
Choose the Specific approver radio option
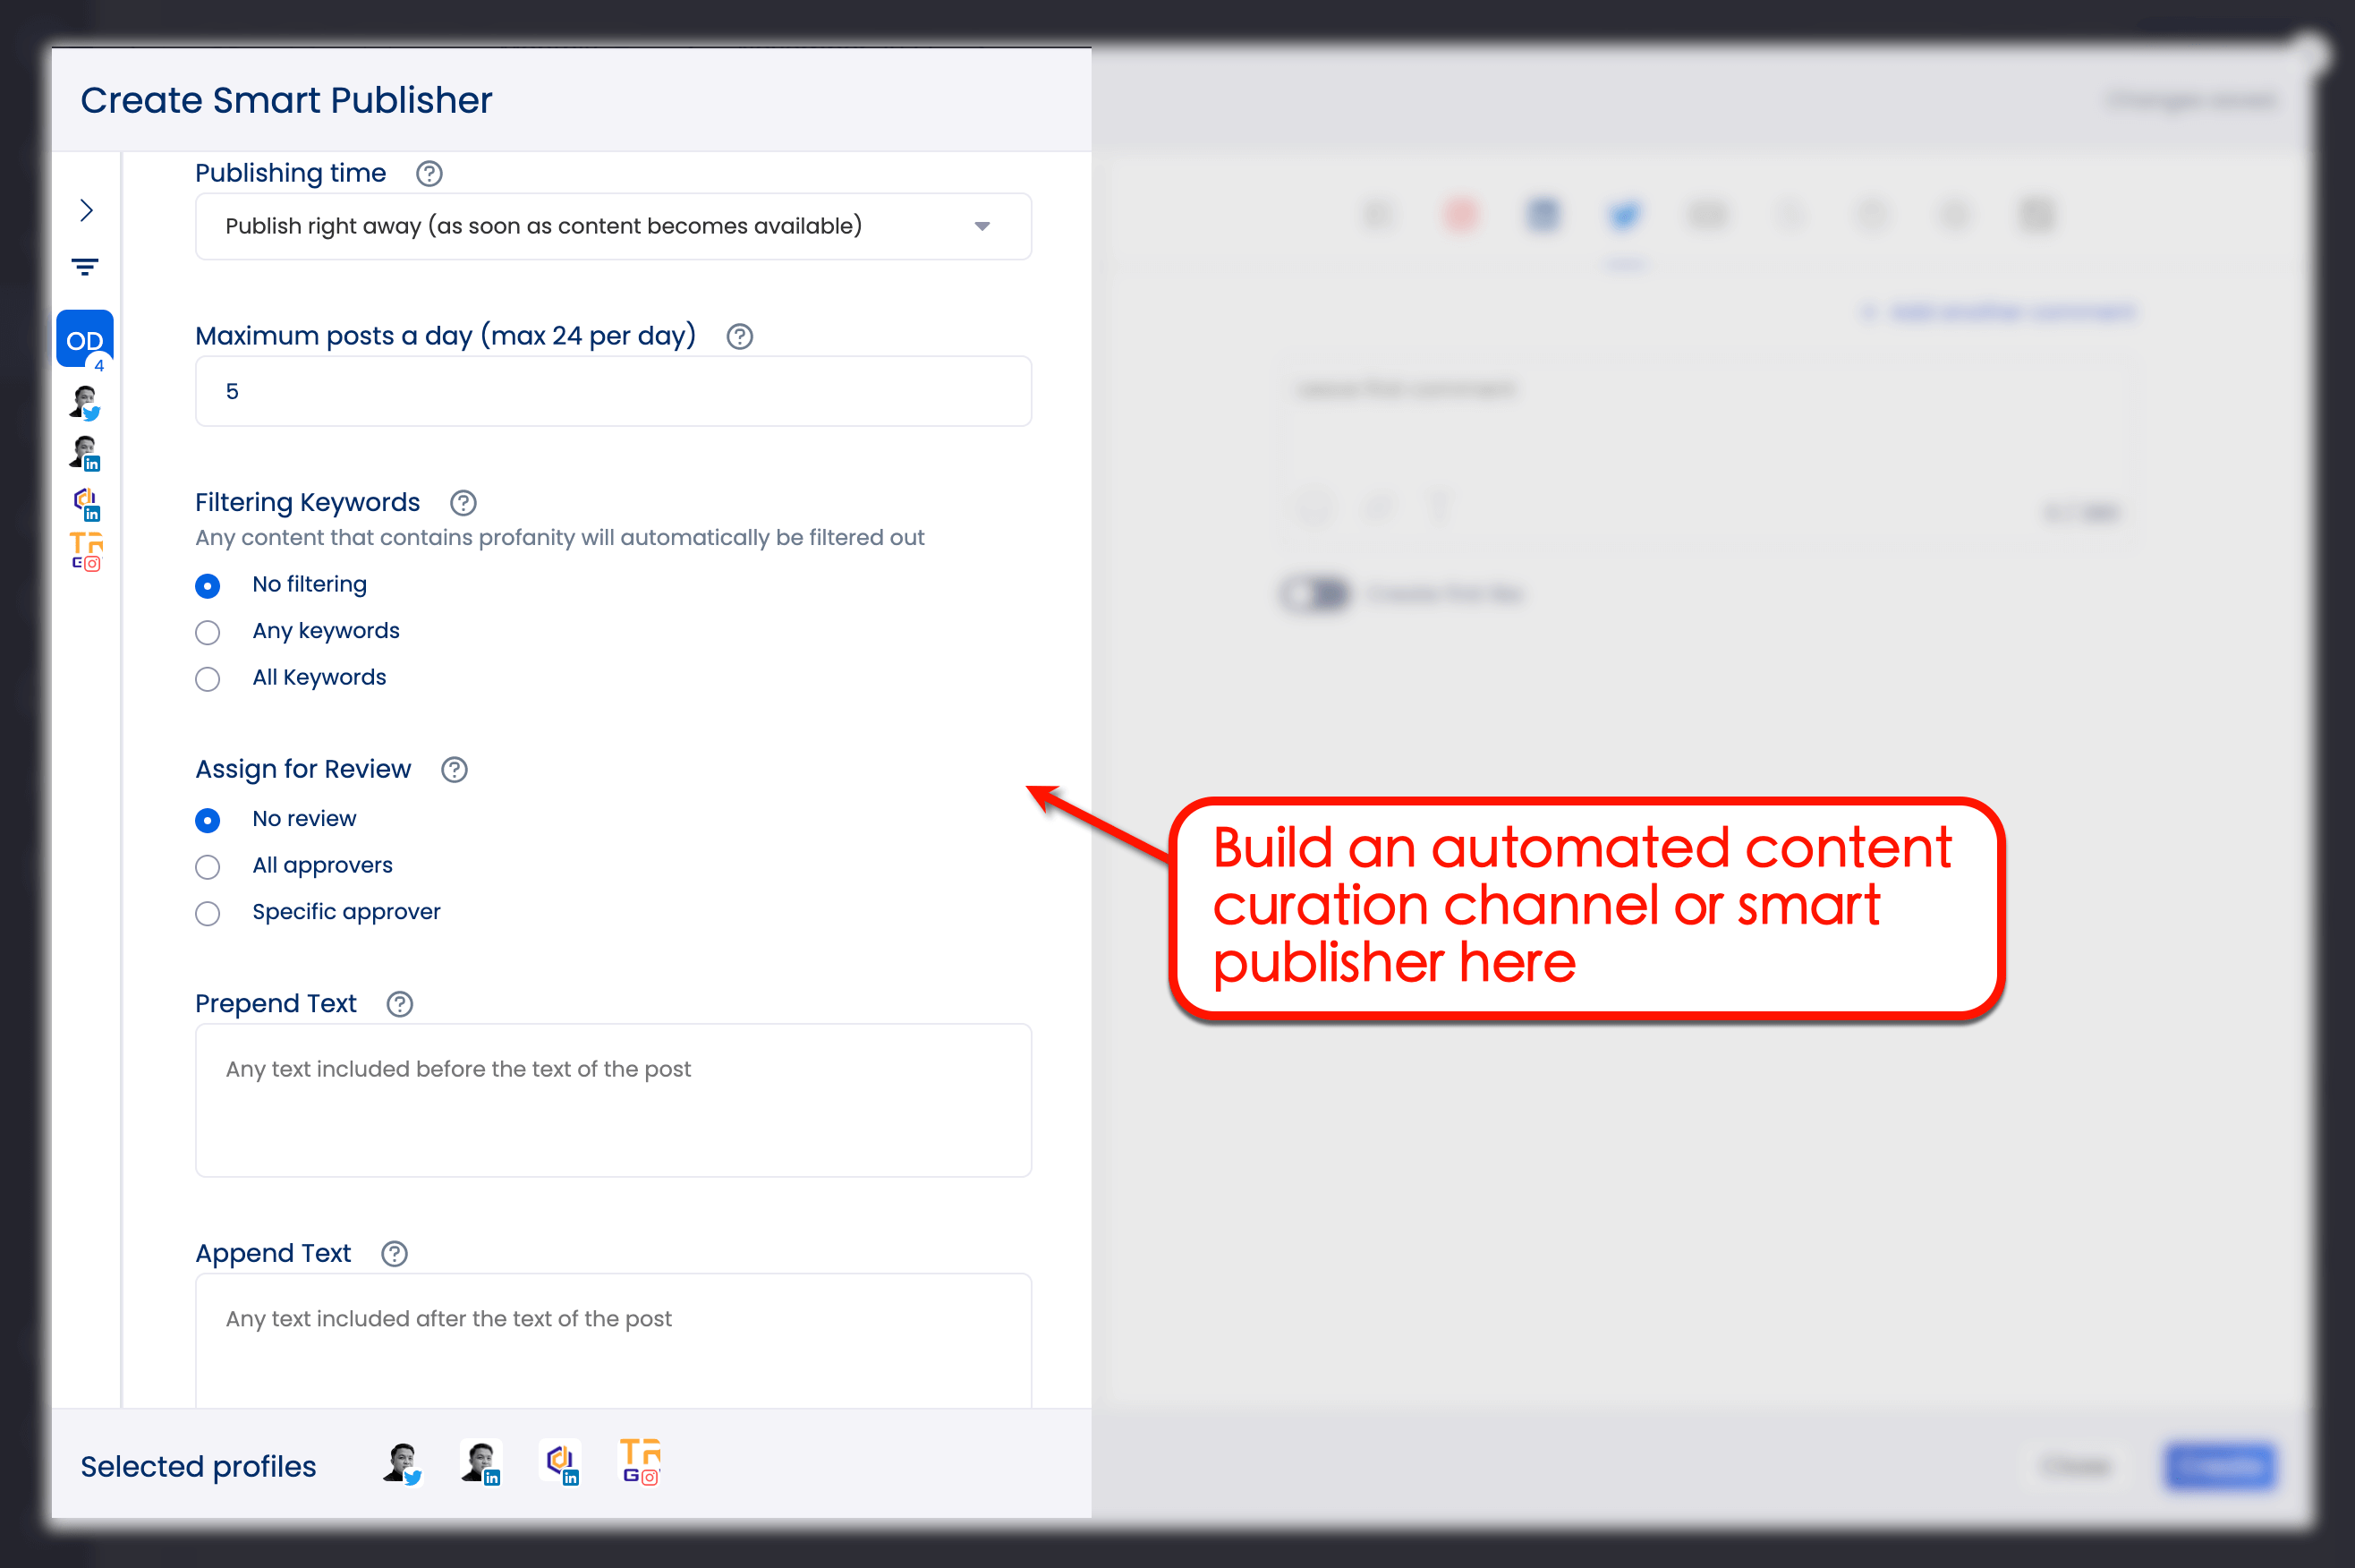tap(208, 913)
